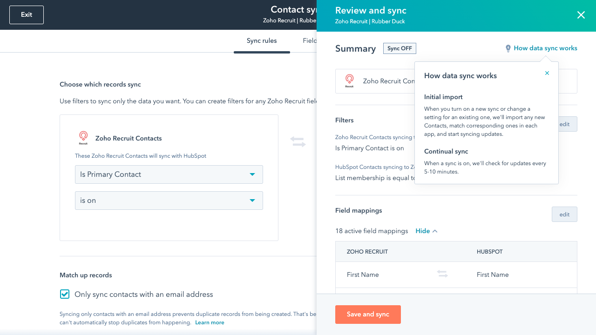596x335 pixels.
Task: Click the Exit button
Action: pos(27,15)
